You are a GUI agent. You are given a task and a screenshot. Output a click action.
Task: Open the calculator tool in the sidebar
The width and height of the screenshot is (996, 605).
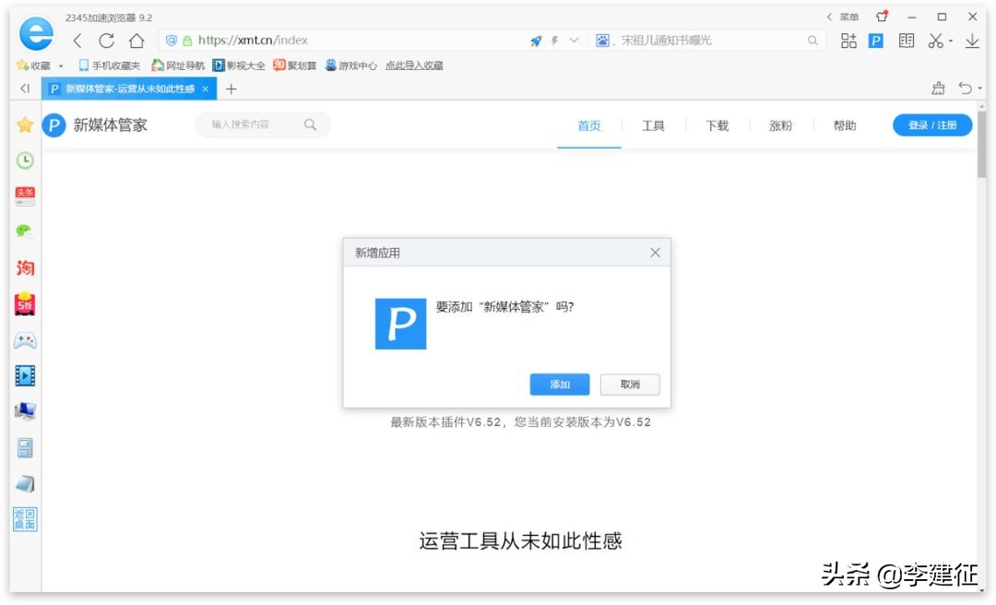[24, 448]
